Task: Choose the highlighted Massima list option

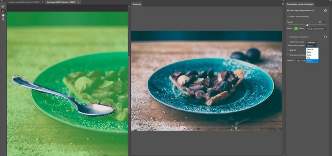Action: (312, 61)
